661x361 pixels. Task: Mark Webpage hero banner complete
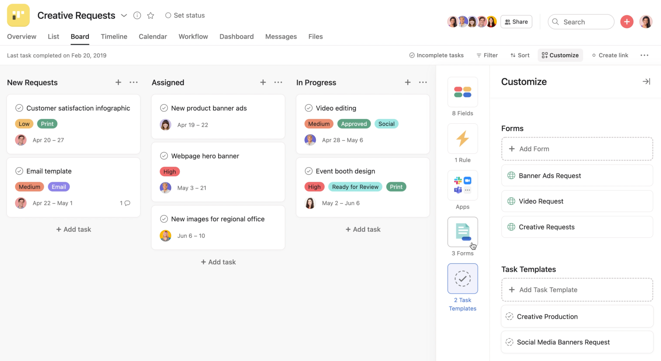coord(164,156)
